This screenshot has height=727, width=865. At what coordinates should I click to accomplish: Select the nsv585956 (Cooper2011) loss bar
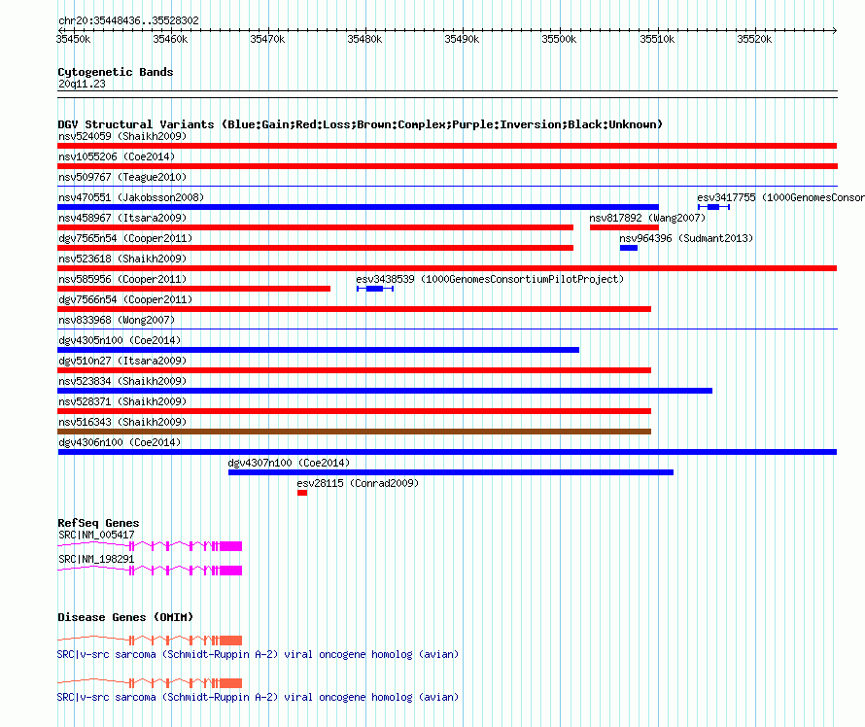pos(193,289)
